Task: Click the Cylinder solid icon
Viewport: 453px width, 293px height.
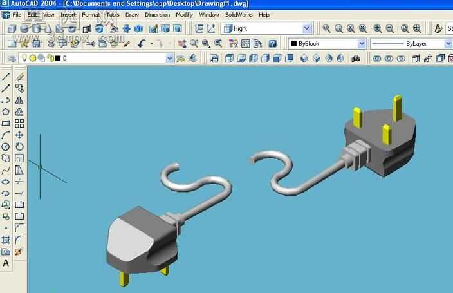Action: [36, 28]
